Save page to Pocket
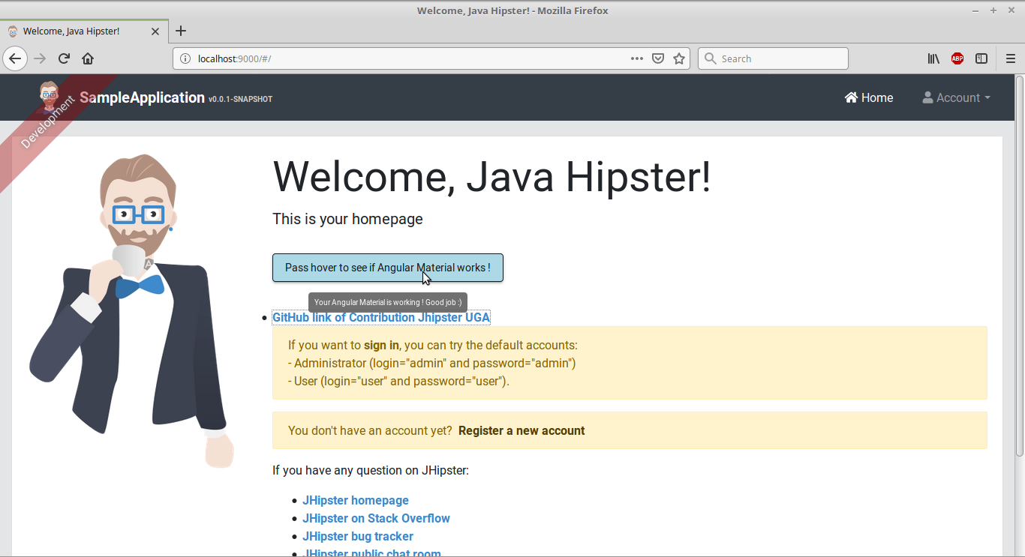The width and height of the screenshot is (1025, 557). tap(657, 58)
